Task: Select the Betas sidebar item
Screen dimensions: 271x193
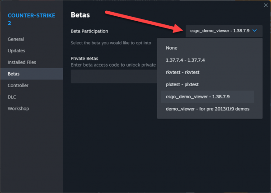Action: [32, 74]
